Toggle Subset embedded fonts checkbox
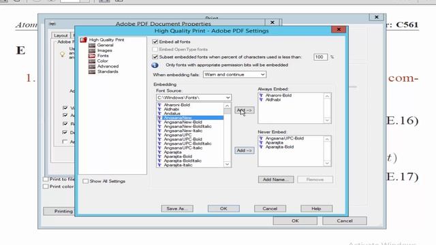 coord(155,57)
